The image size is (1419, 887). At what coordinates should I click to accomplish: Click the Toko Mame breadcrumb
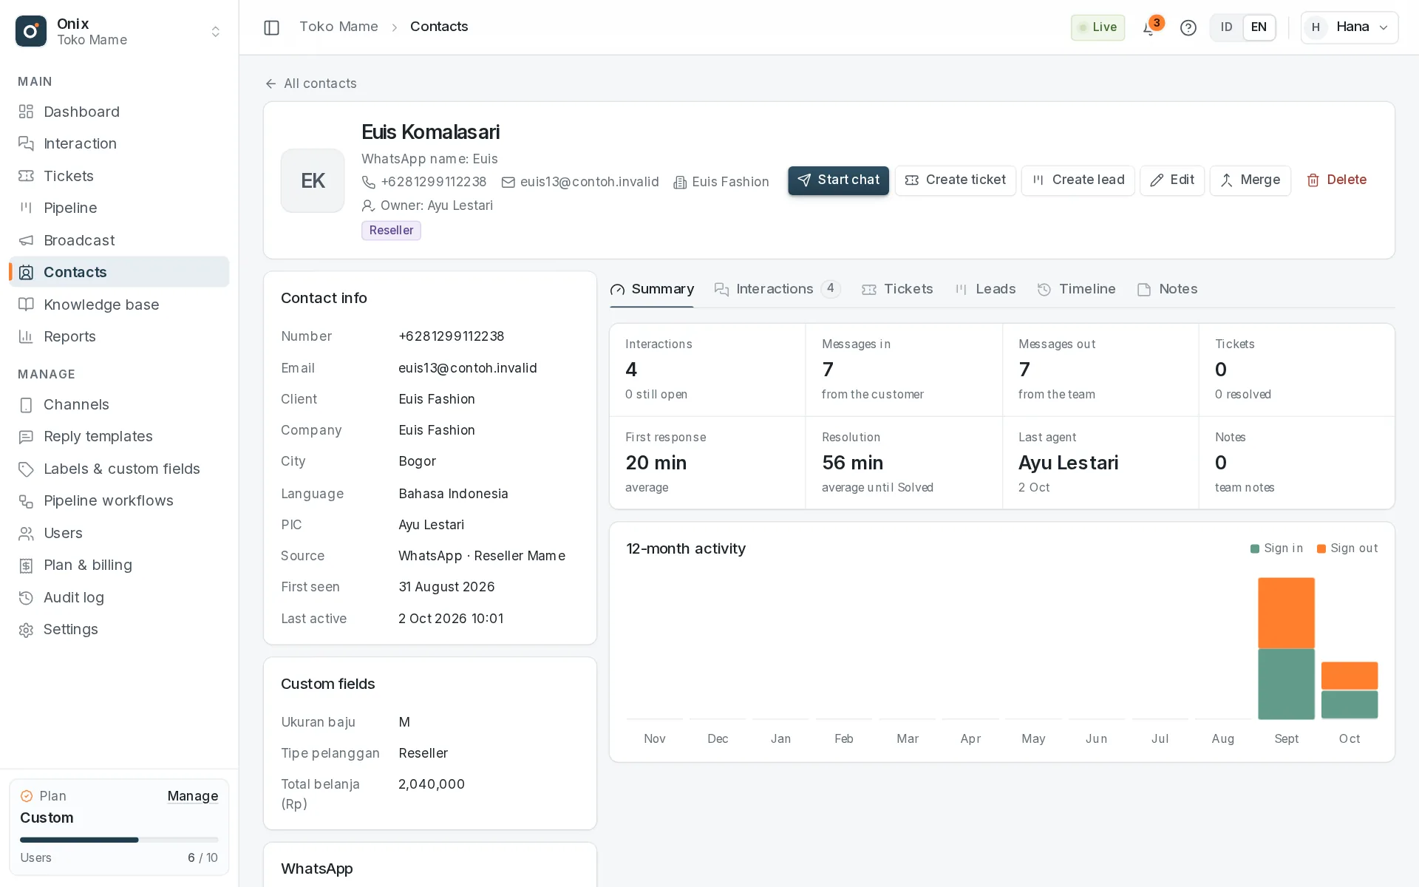coord(338,27)
